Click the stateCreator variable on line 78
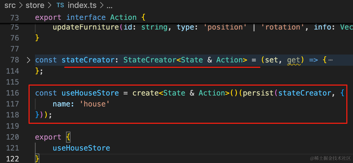 (88, 60)
